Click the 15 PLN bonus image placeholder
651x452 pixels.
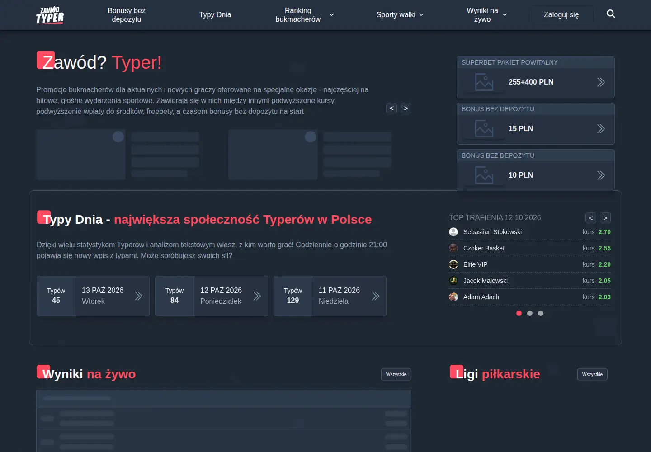click(484, 129)
